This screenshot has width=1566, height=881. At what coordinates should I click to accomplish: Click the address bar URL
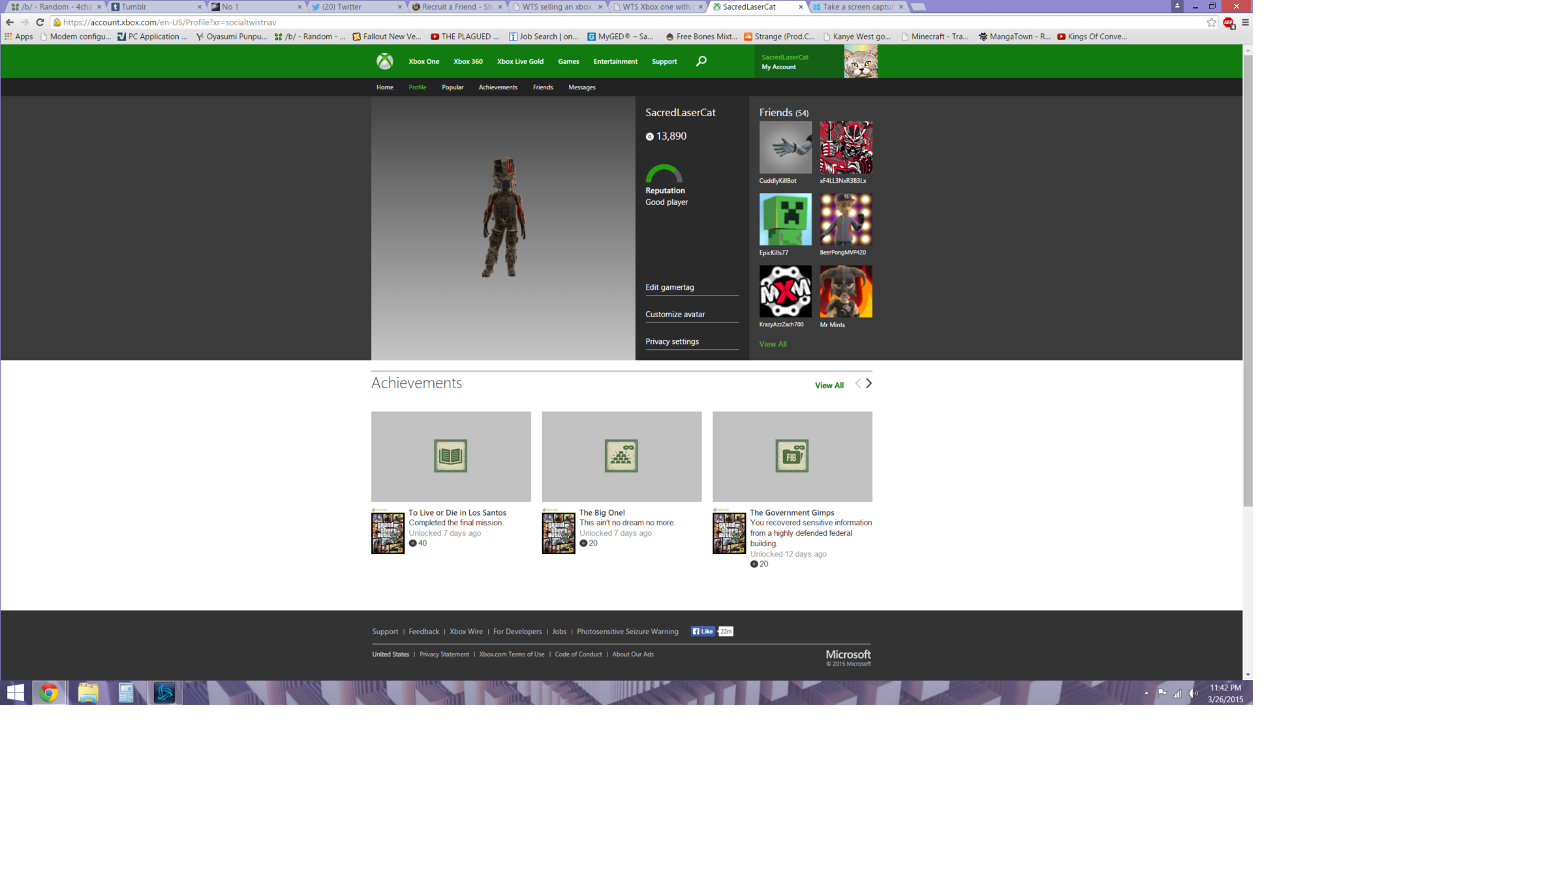click(x=170, y=22)
